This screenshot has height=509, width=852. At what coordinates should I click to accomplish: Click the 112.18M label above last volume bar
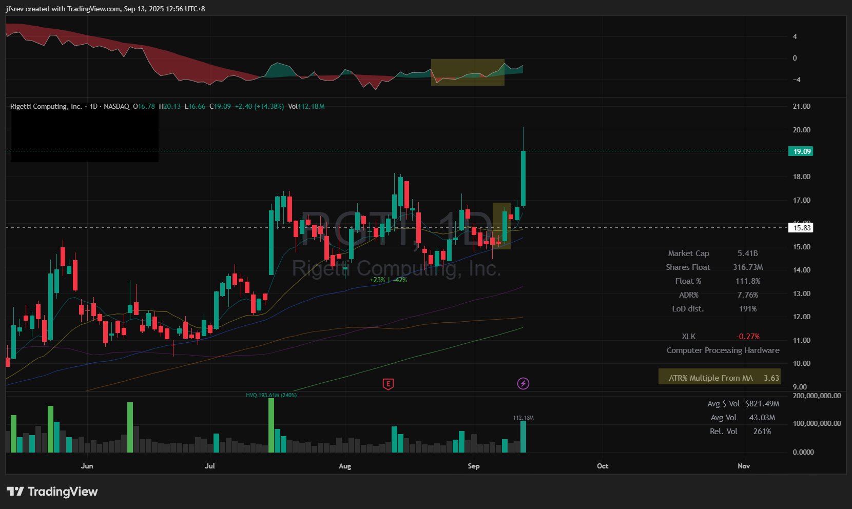[524, 418]
